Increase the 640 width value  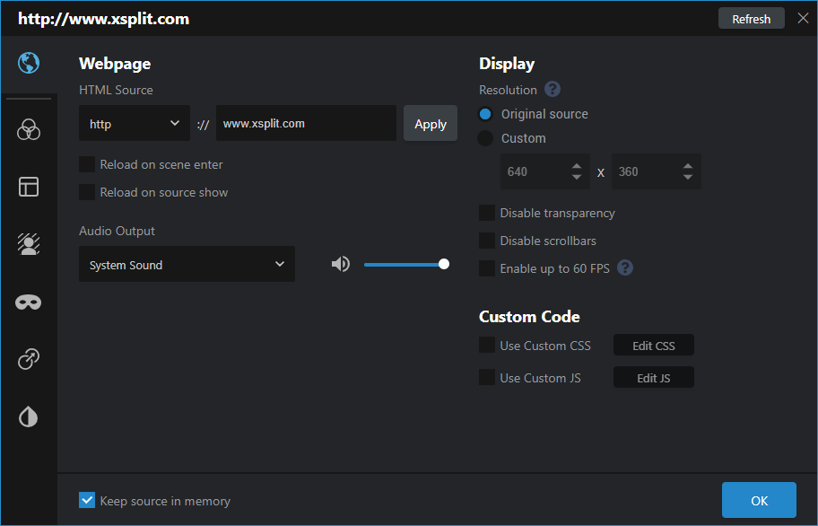pyautogui.click(x=577, y=166)
